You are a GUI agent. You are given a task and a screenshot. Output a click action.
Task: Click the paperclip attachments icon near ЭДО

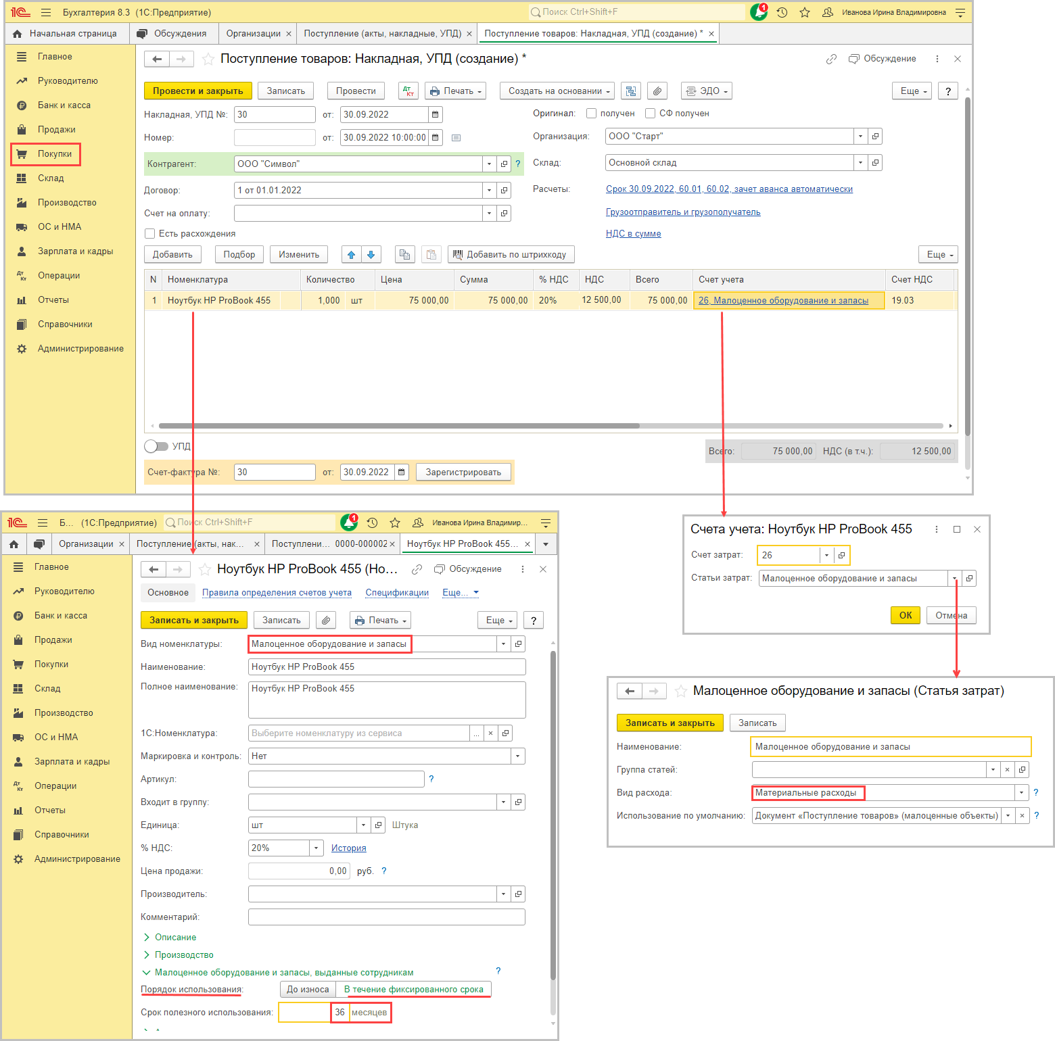coord(657,91)
